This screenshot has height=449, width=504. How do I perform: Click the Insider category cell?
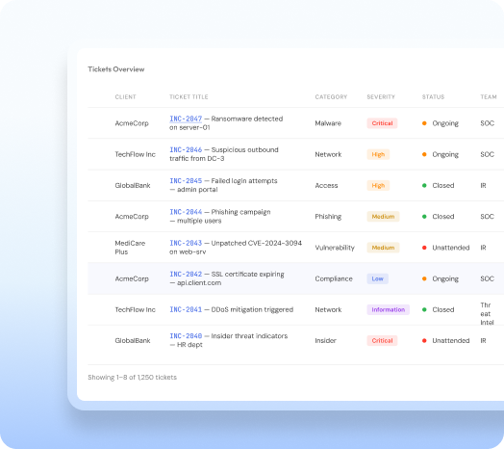pyautogui.click(x=325, y=341)
